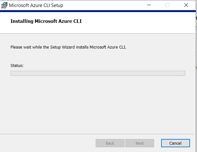Click the Status: label
This screenshot has width=197, height=152.
[x=17, y=65]
